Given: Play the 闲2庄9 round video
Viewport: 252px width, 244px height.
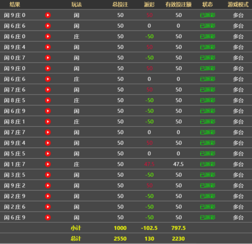Looking at the screenshot, I should pos(48,196).
